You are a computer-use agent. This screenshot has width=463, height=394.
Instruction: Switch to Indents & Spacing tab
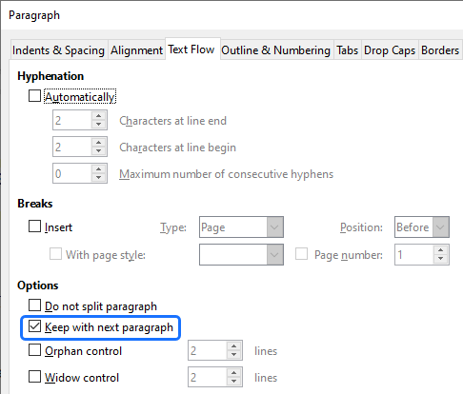58,50
